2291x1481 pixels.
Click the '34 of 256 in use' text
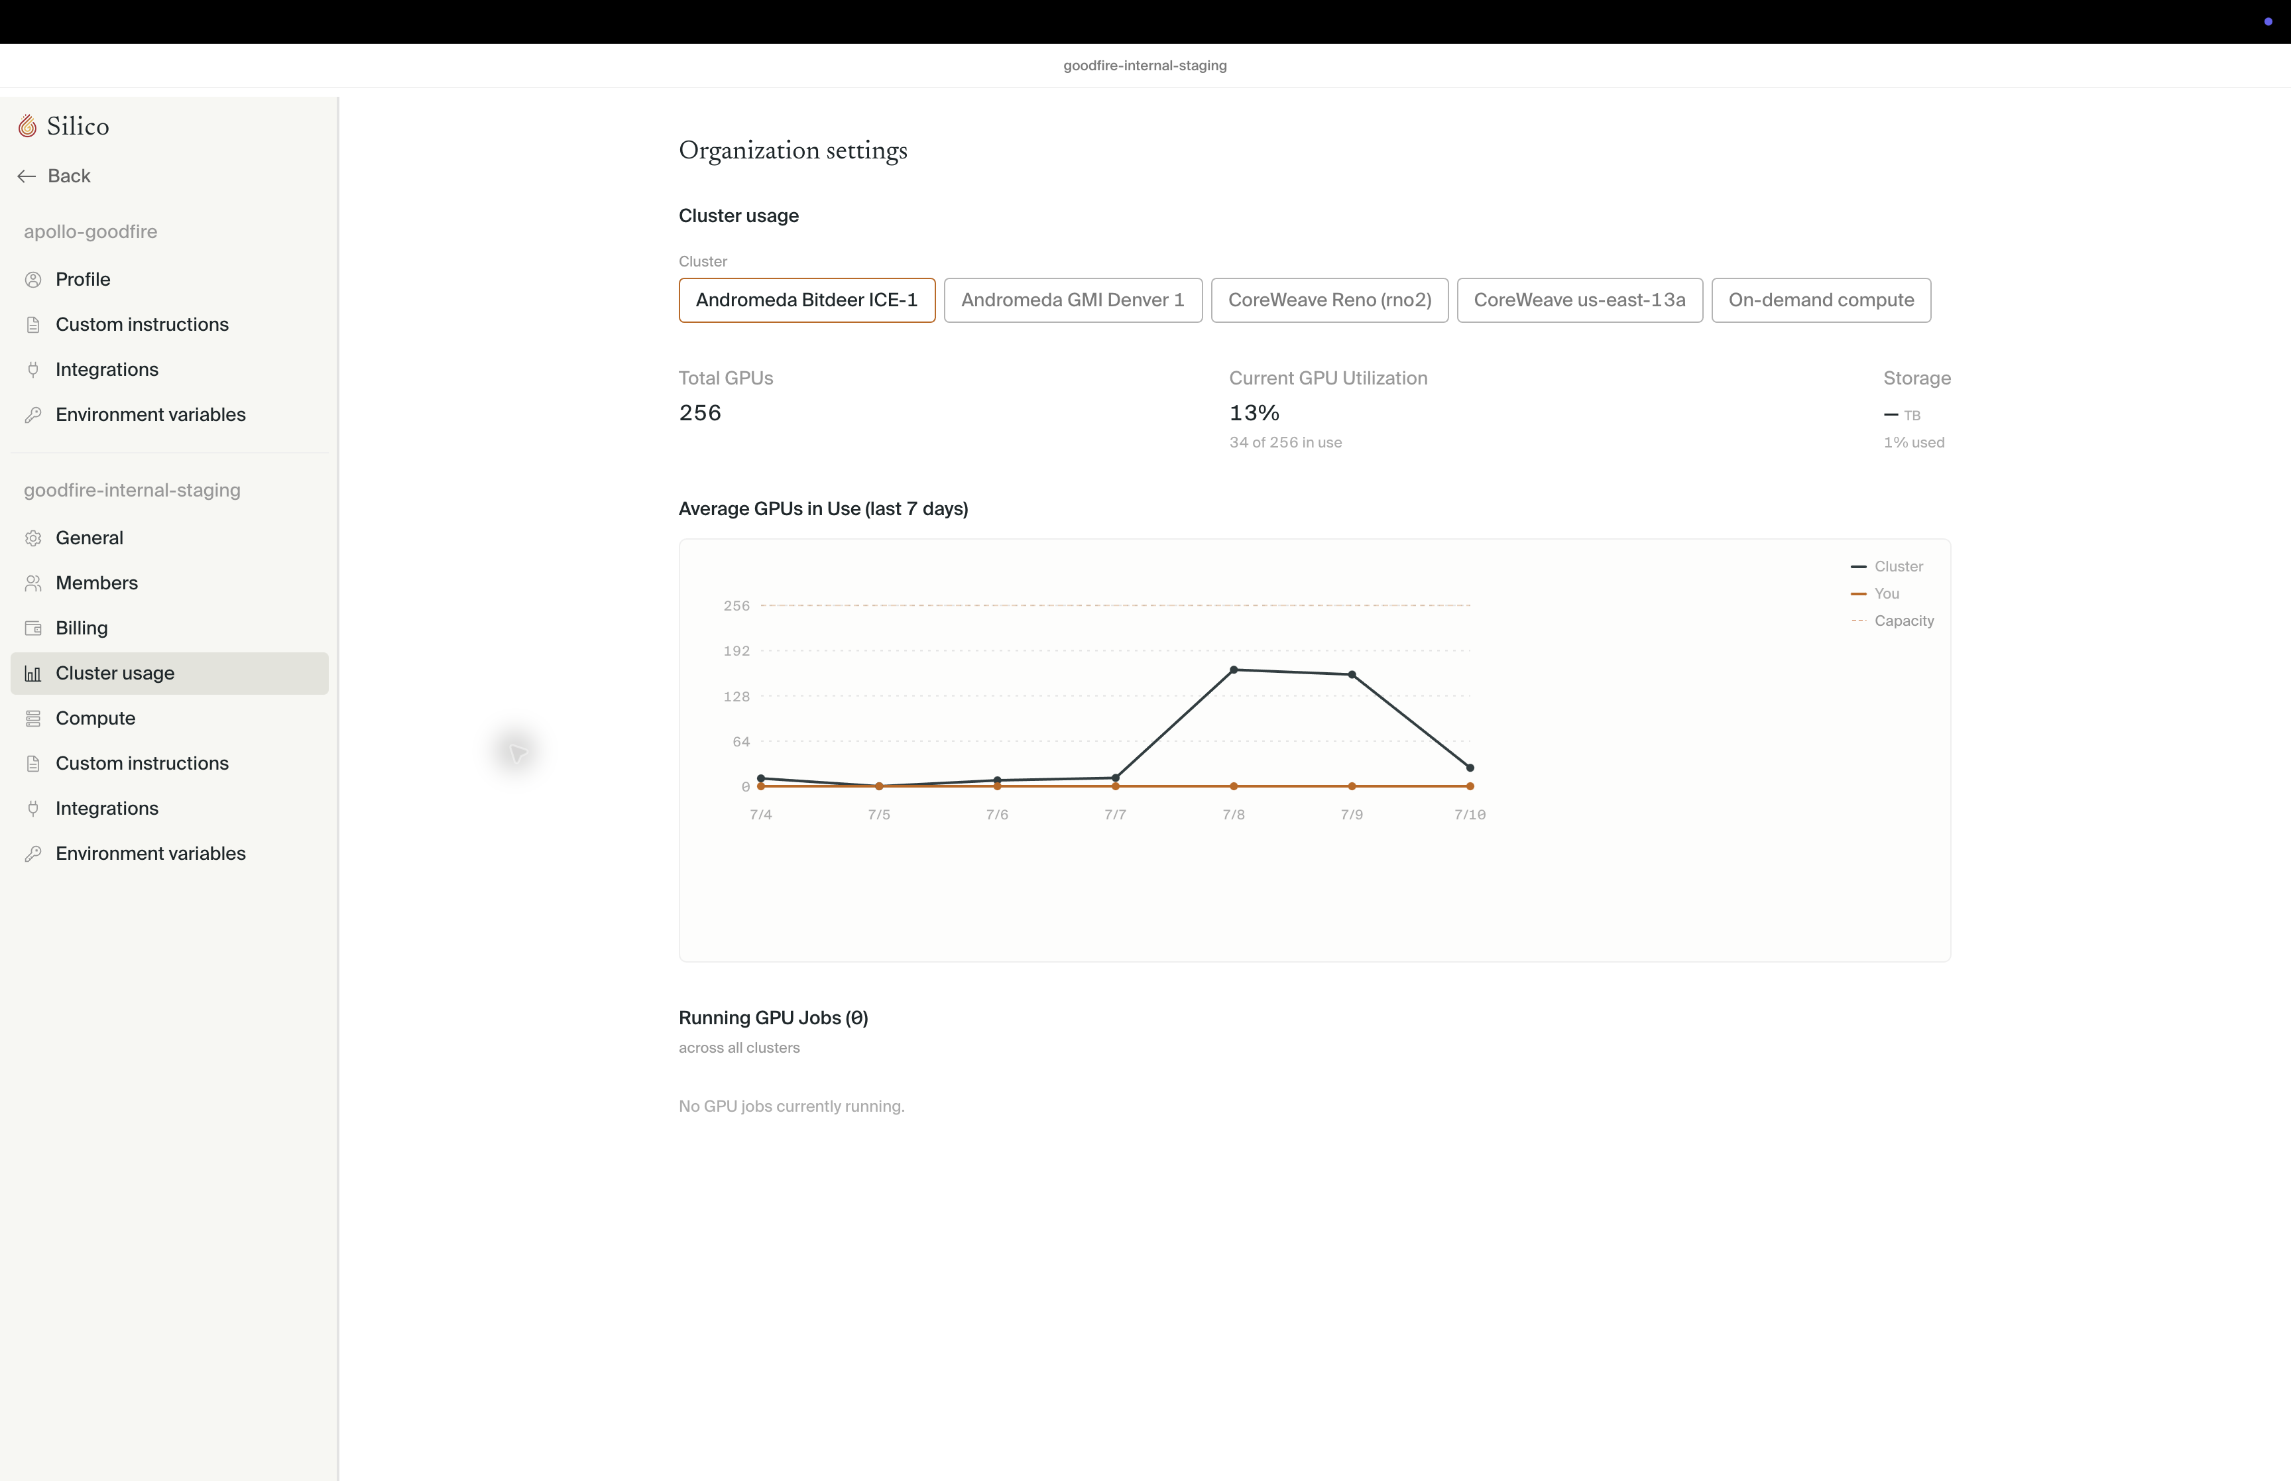coord(1285,444)
